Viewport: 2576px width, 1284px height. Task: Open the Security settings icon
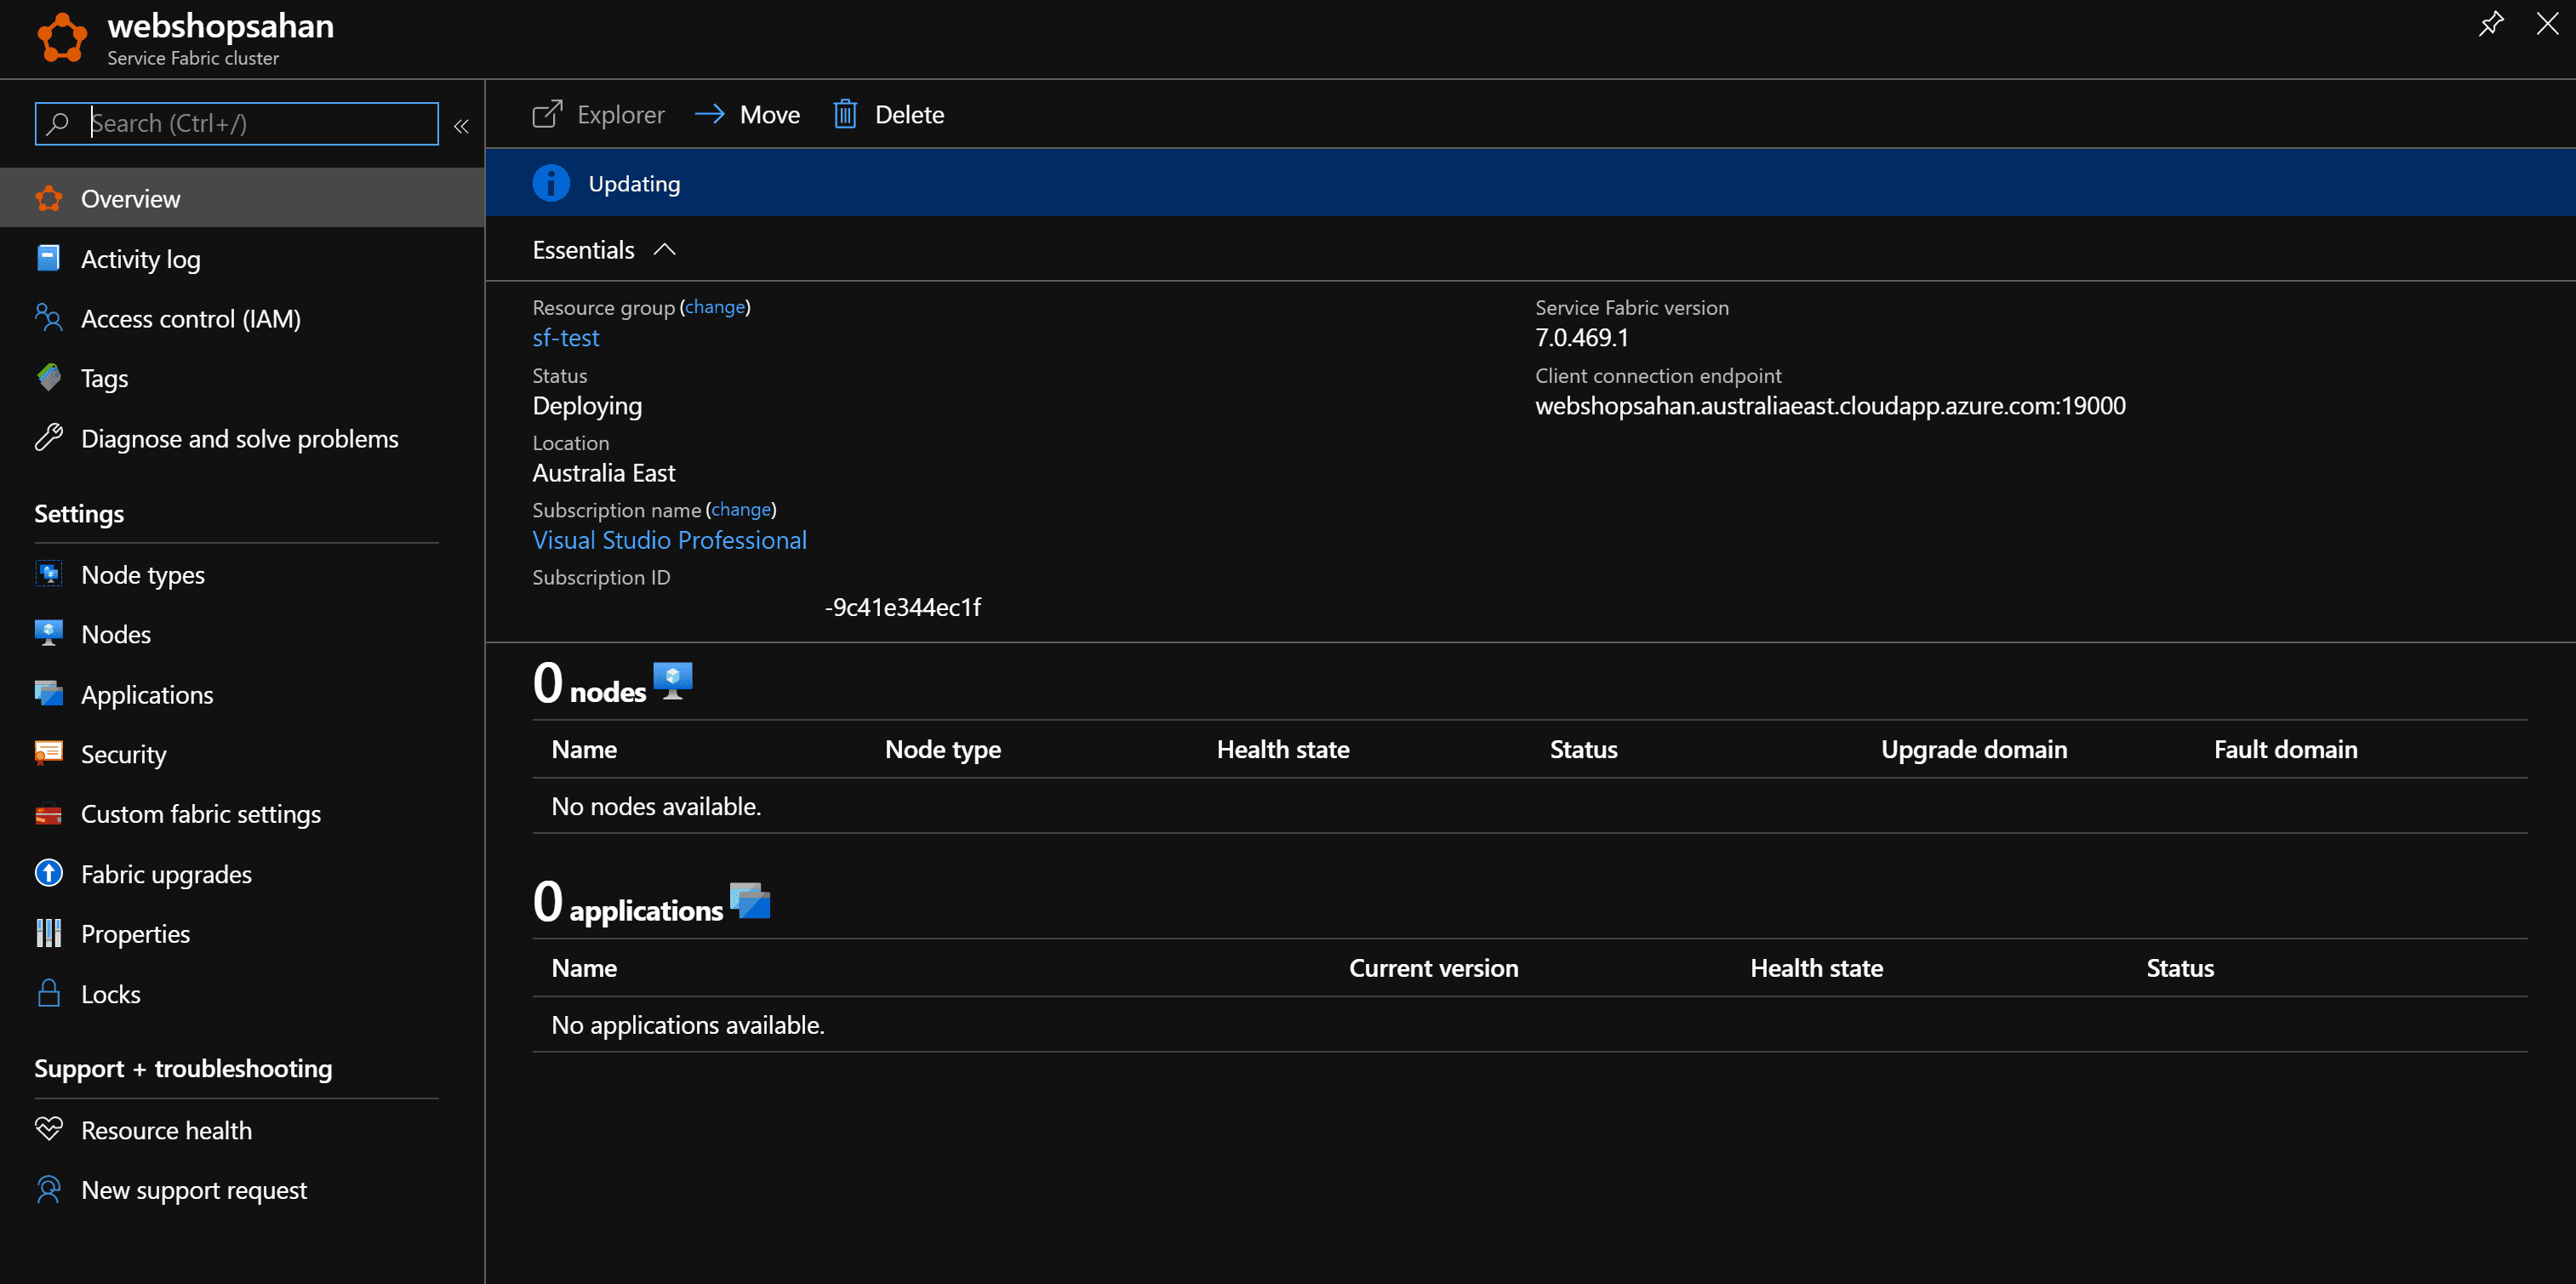tap(48, 754)
